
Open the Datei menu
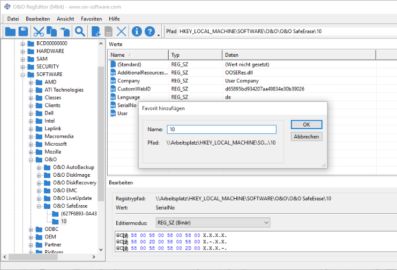13,19
